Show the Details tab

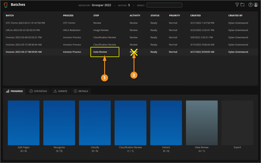point(81,91)
